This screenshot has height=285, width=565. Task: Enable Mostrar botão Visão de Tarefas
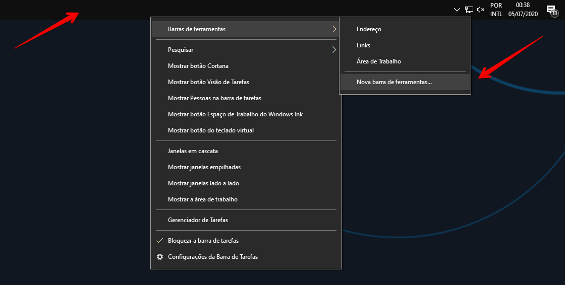pos(208,82)
